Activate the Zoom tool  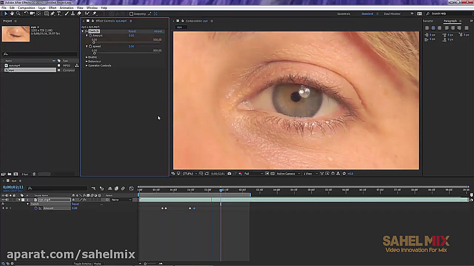pyautogui.click(x=19, y=14)
